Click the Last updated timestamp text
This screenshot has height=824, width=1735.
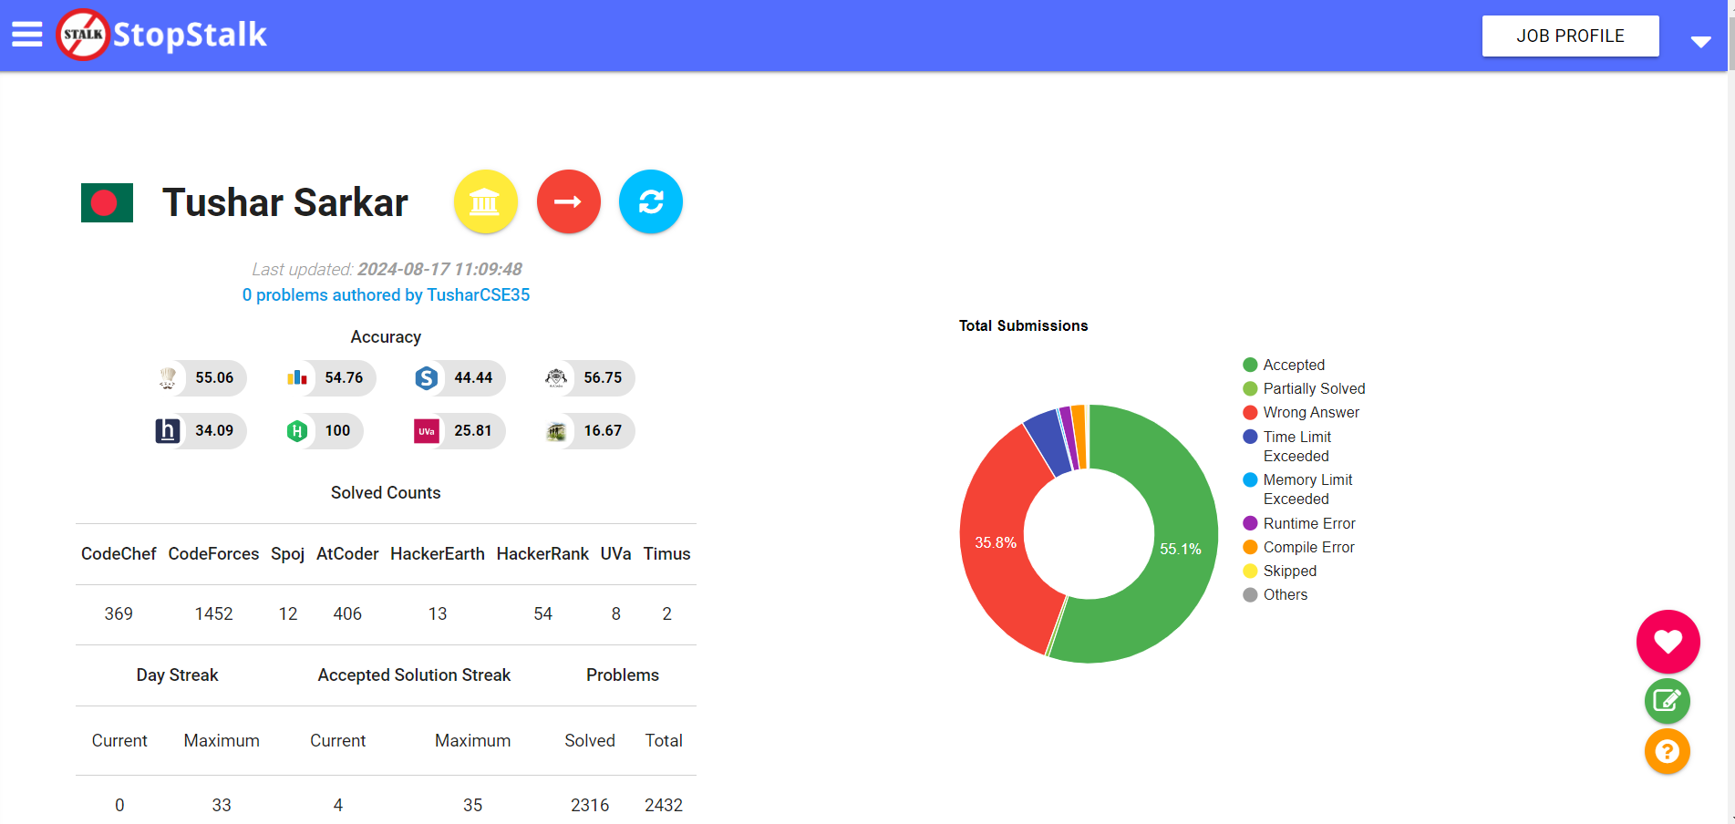pyautogui.click(x=387, y=269)
